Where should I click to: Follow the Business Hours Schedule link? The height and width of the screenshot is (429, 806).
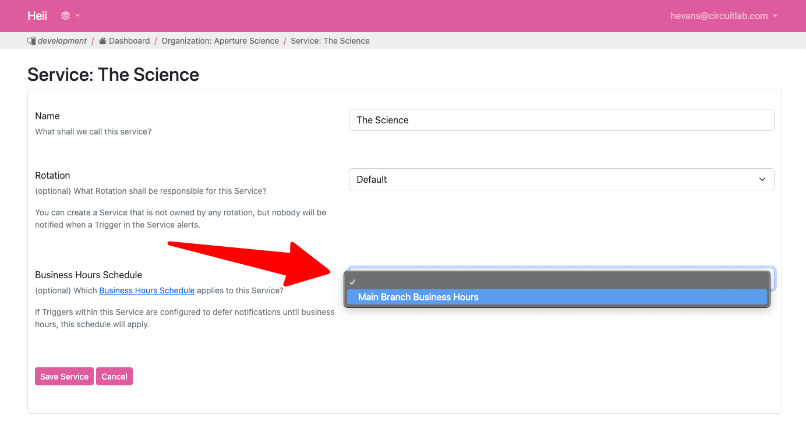click(147, 290)
